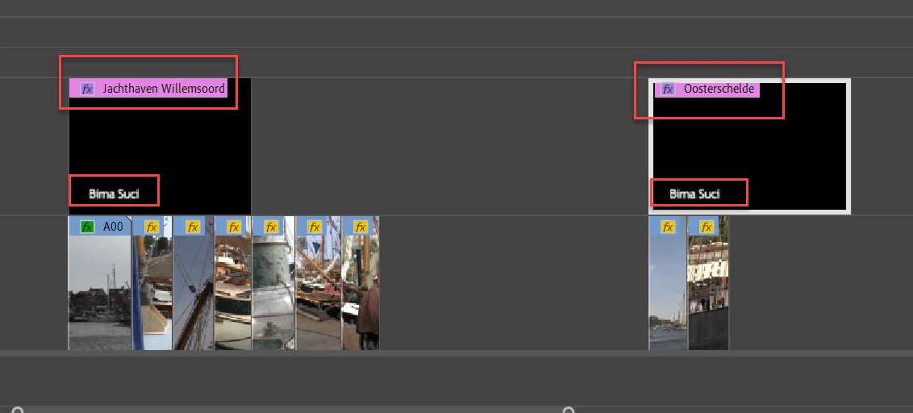This screenshot has width=913, height=413.
Task: Click the fx badge on the walking person clip
Action: click(361, 227)
